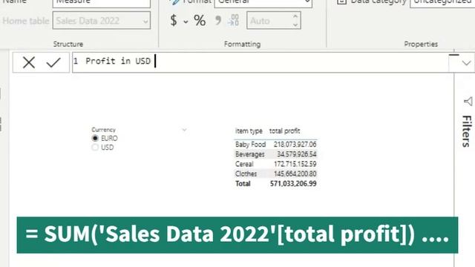
Task: Click the decimal places icon
Action: (x=234, y=20)
